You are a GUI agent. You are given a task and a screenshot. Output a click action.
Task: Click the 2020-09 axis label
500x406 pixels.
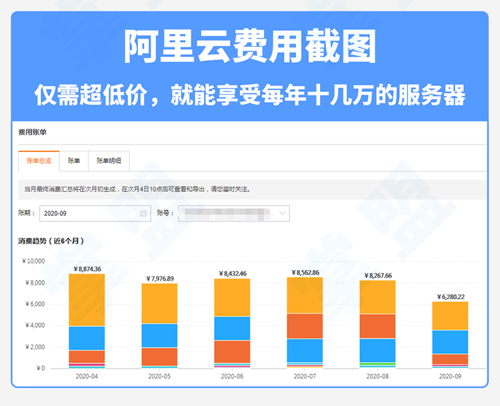tap(450, 377)
